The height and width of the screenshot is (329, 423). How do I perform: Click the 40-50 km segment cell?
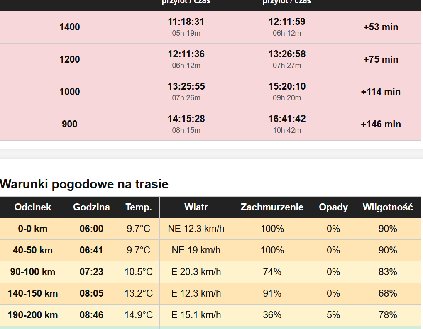pos(33,250)
